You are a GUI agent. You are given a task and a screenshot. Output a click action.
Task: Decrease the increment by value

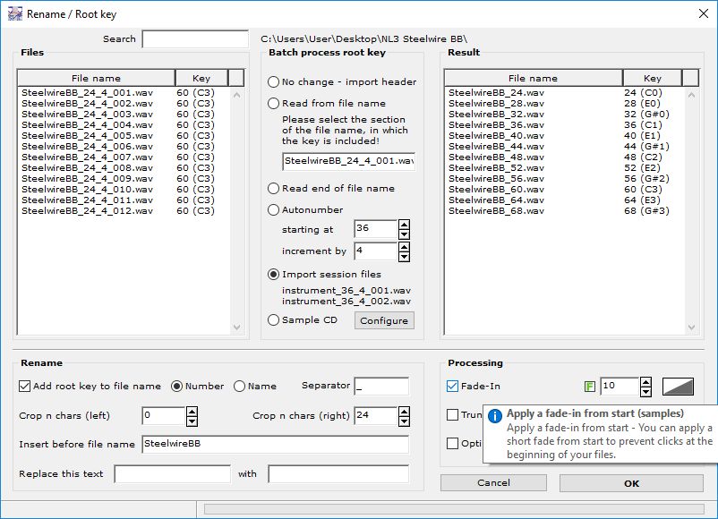click(x=404, y=256)
